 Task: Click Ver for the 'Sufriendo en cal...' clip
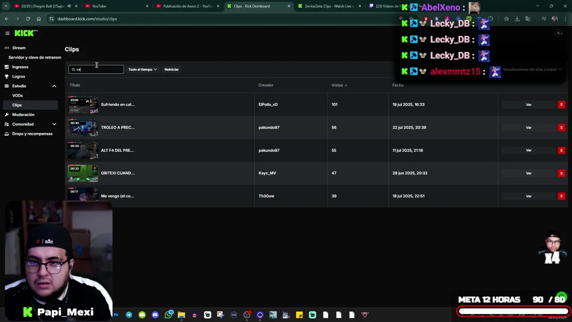[529, 105]
